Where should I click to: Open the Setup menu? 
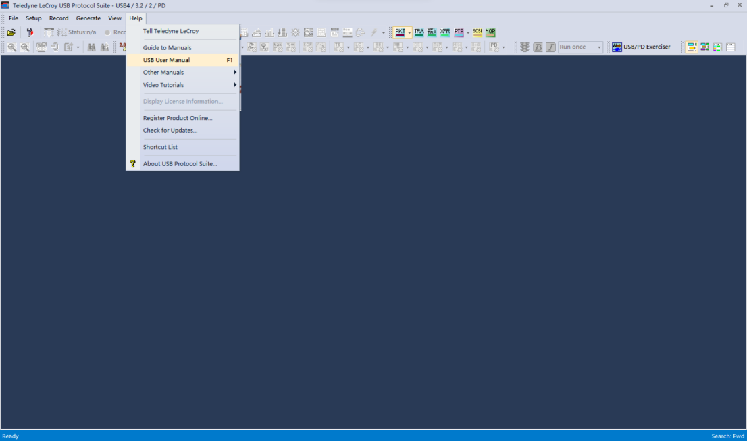pyautogui.click(x=33, y=18)
